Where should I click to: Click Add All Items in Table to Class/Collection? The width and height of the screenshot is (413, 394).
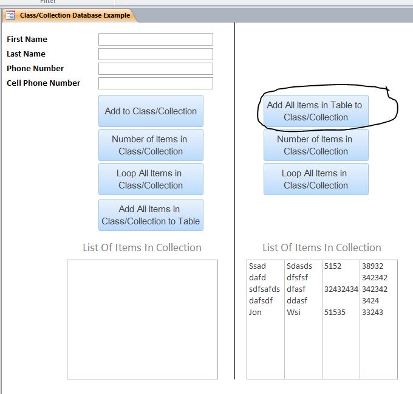pyautogui.click(x=316, y=111)
